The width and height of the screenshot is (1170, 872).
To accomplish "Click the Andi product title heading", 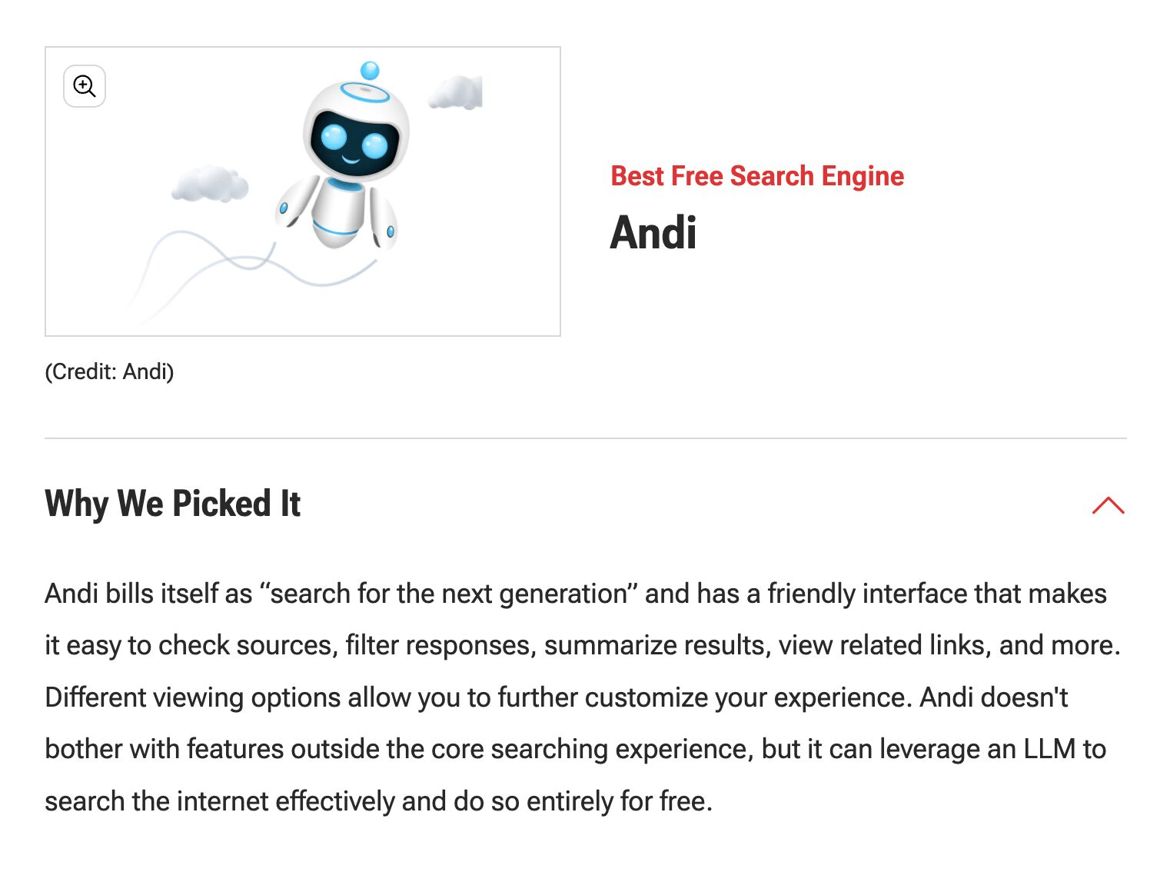I will pos(653,232).
